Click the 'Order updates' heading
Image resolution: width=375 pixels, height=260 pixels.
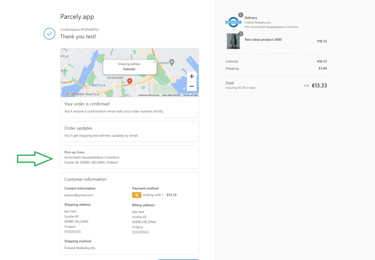78,128
